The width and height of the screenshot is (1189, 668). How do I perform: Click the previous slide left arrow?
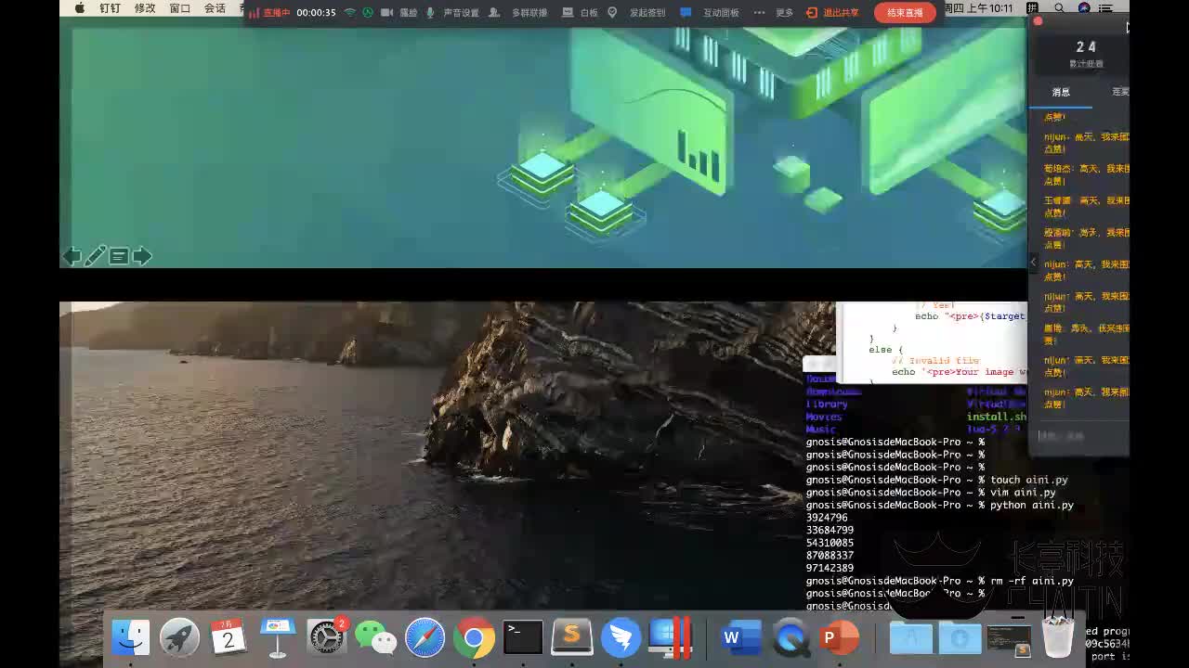coord(72,256)
